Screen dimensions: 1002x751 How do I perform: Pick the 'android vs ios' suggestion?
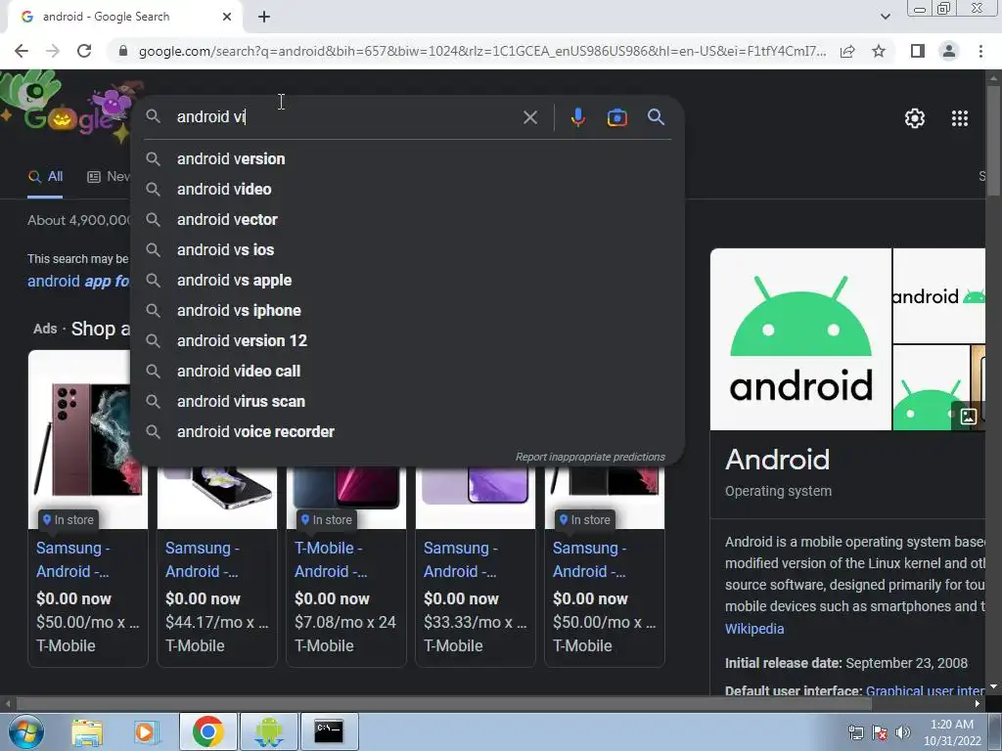click(407, 249)
